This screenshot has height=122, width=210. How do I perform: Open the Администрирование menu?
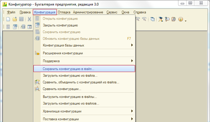(88, 12)
